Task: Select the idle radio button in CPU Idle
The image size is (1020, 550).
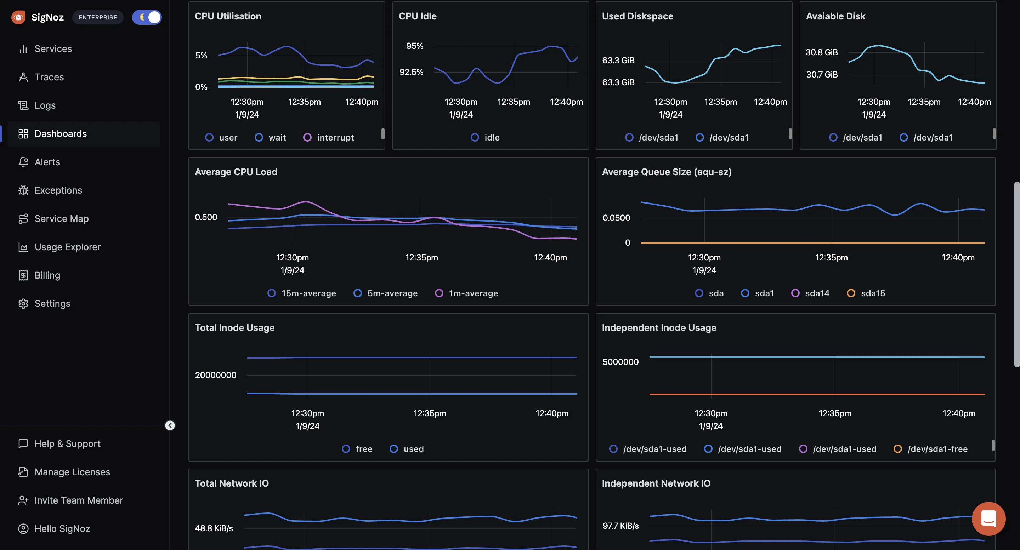Action: [x=475, y=137]
